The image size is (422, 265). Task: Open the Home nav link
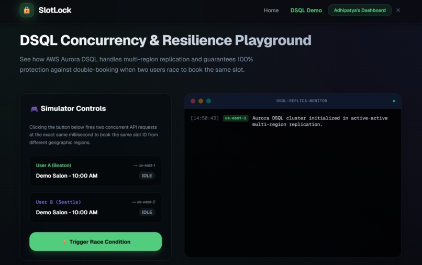click(271, 10)
